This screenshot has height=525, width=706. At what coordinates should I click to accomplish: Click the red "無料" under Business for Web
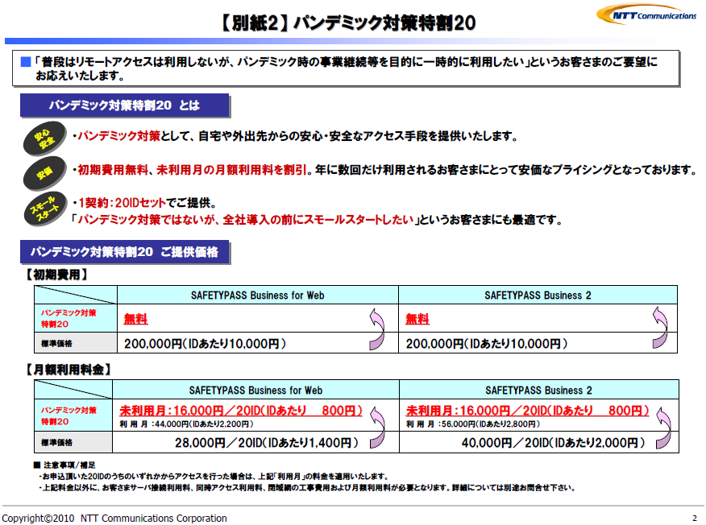coord(135,319)
